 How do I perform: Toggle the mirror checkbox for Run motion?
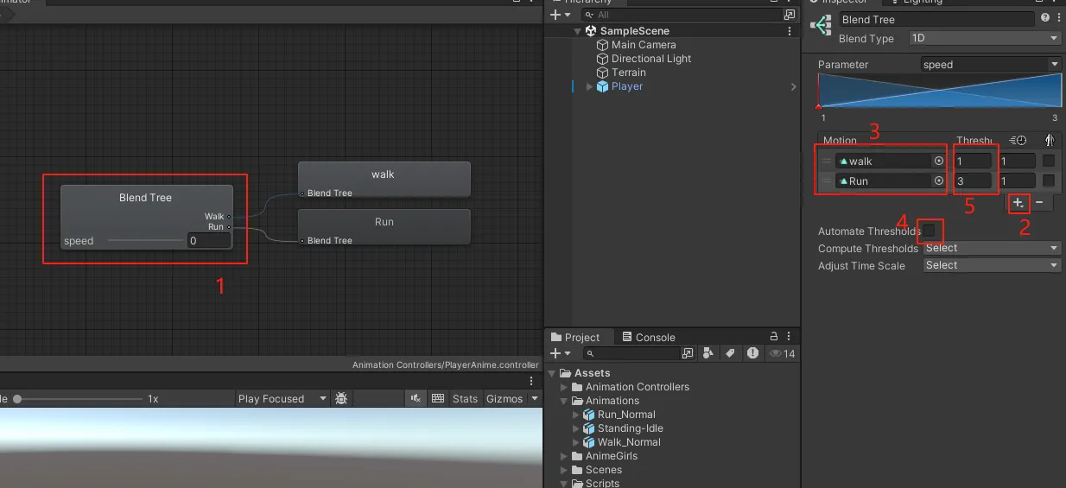pyautogui.click(x=1048, y=181)
